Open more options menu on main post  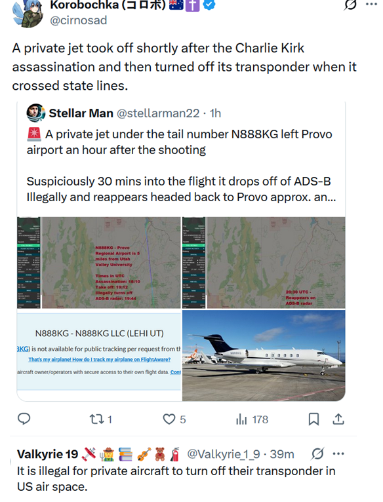point(371,5)
